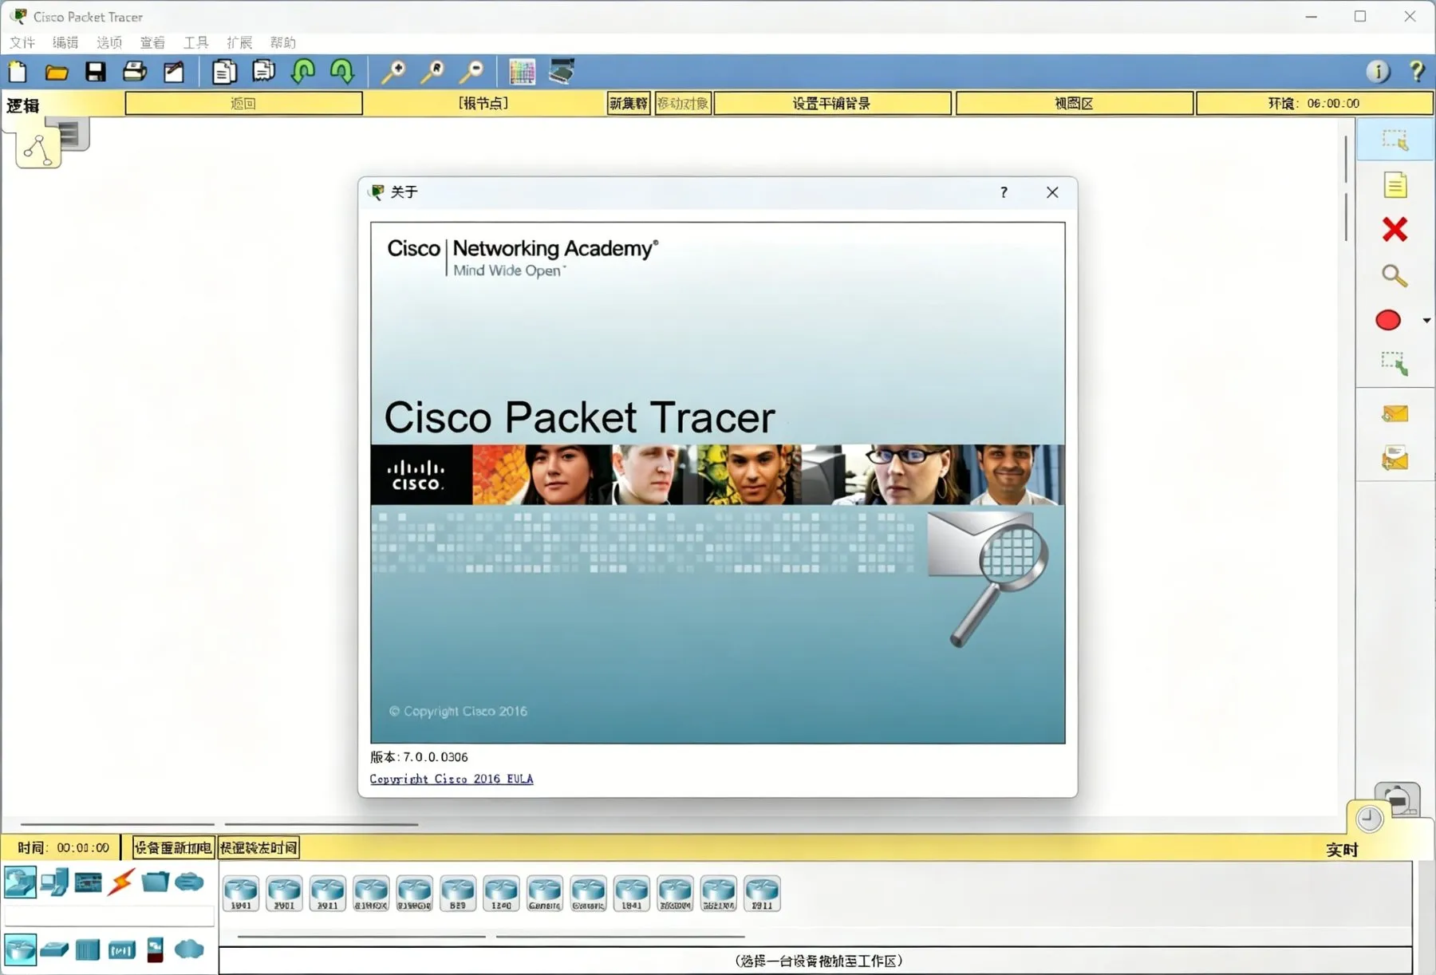
Task: Open the drawing palette icon
Action: 522,72
